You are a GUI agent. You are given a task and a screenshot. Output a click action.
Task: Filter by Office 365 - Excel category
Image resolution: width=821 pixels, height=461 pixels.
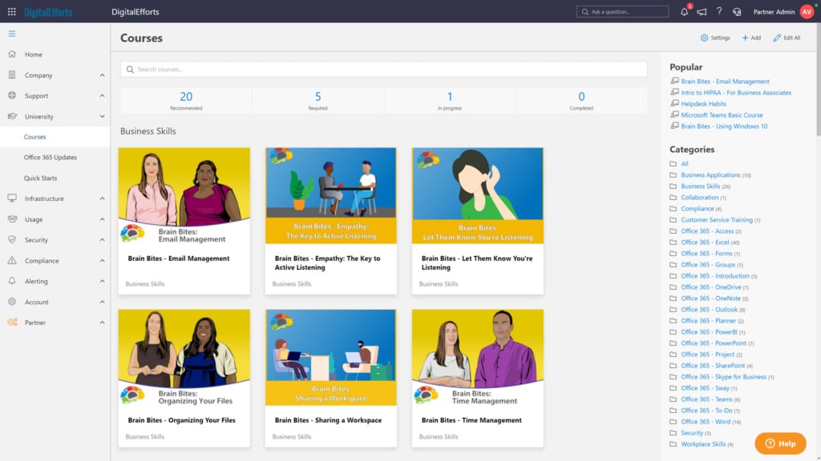coord(705,243)
